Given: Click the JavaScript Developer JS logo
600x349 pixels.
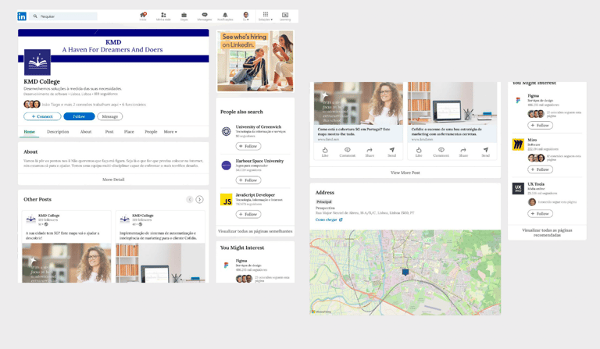Looking at the screenshot, I should click(x=226, y=200).
